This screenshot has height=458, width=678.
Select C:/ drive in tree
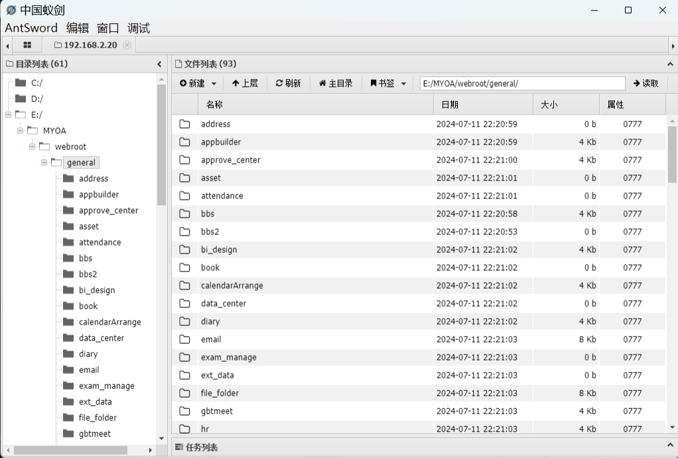pyautogui.click(x=36, y=82)
